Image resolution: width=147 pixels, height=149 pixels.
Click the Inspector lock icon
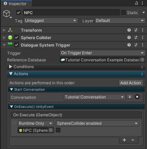tap(137, 3)
